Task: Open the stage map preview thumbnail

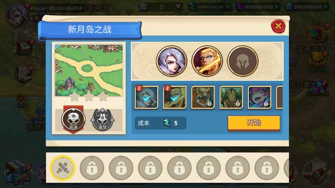Action: click(x=89, y=70)
